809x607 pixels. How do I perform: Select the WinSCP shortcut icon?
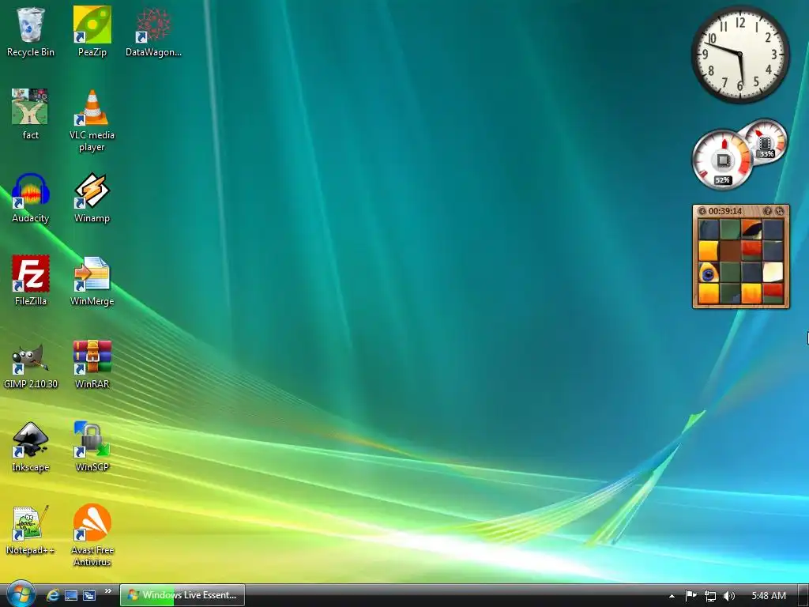(92, 447)
